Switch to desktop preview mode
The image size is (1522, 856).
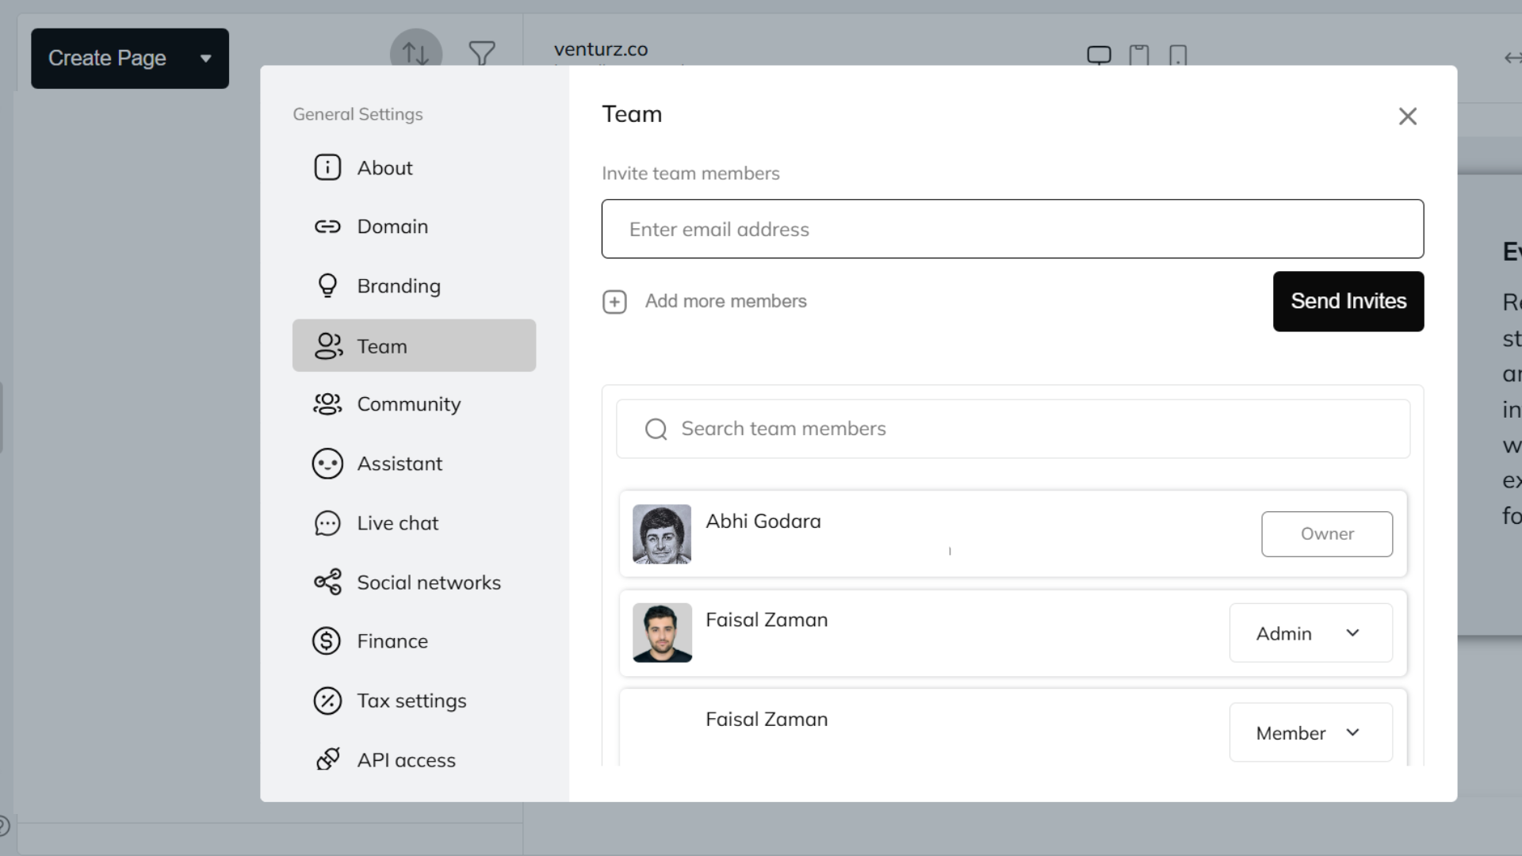[1099, 54]
